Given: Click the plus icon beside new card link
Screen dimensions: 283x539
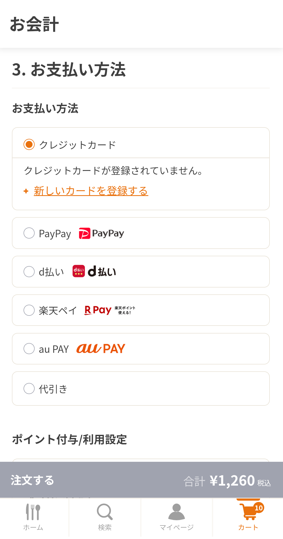Looking at the screenshot, I should coord(26,191).
